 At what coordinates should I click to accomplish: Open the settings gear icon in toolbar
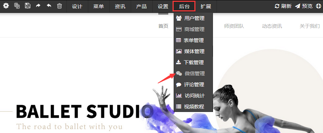coord(6,6)
